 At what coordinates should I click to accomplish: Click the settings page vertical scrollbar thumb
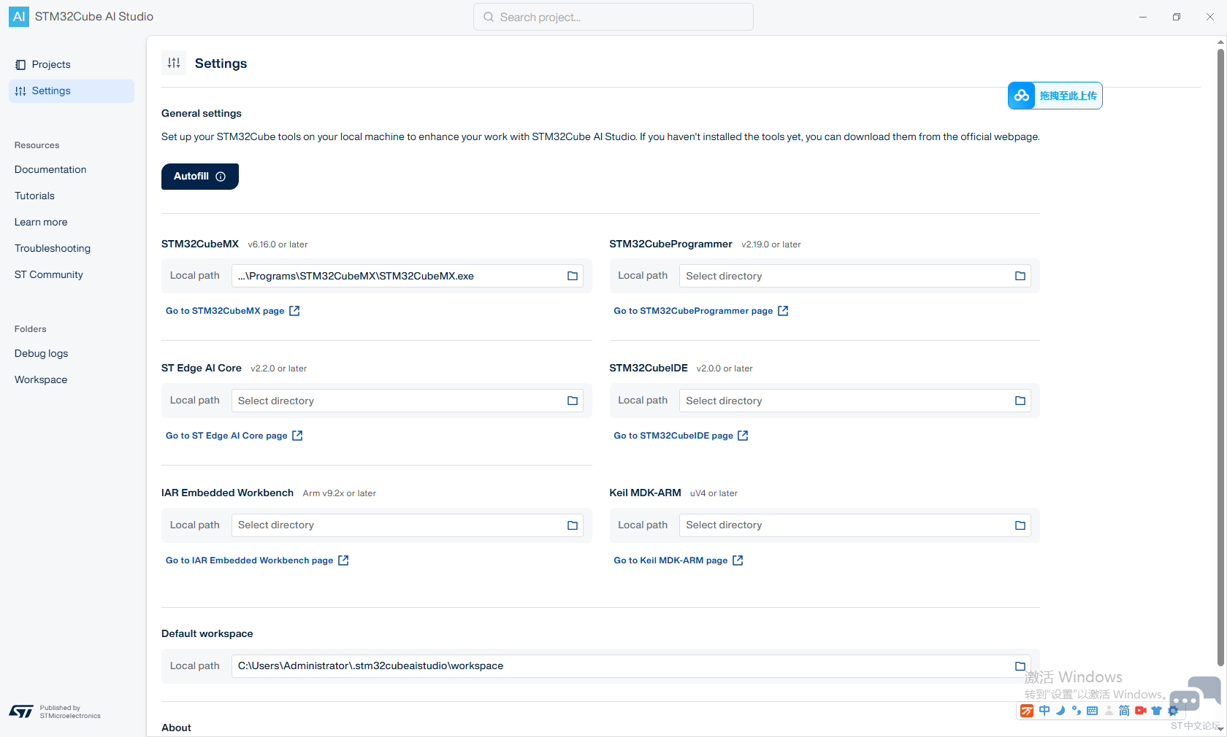(x=1220, y=358)
